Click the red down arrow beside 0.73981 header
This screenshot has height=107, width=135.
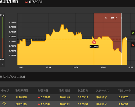pyautogui.click(x=26, y=2)
